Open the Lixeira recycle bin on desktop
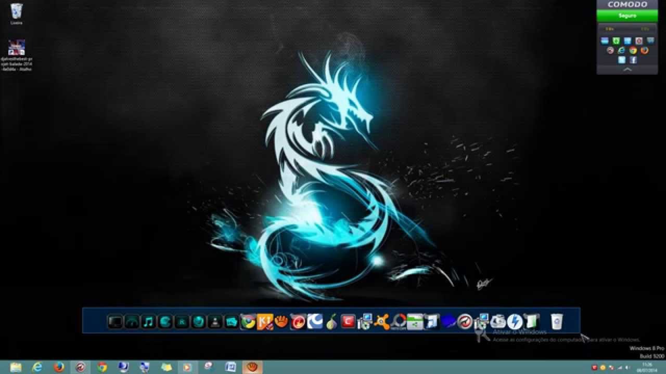 [16, 14]
